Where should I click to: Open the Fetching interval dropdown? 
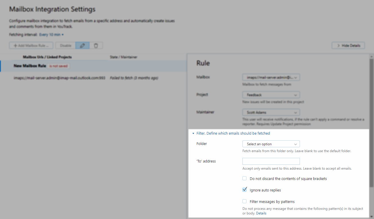click(x=51, y=35)
